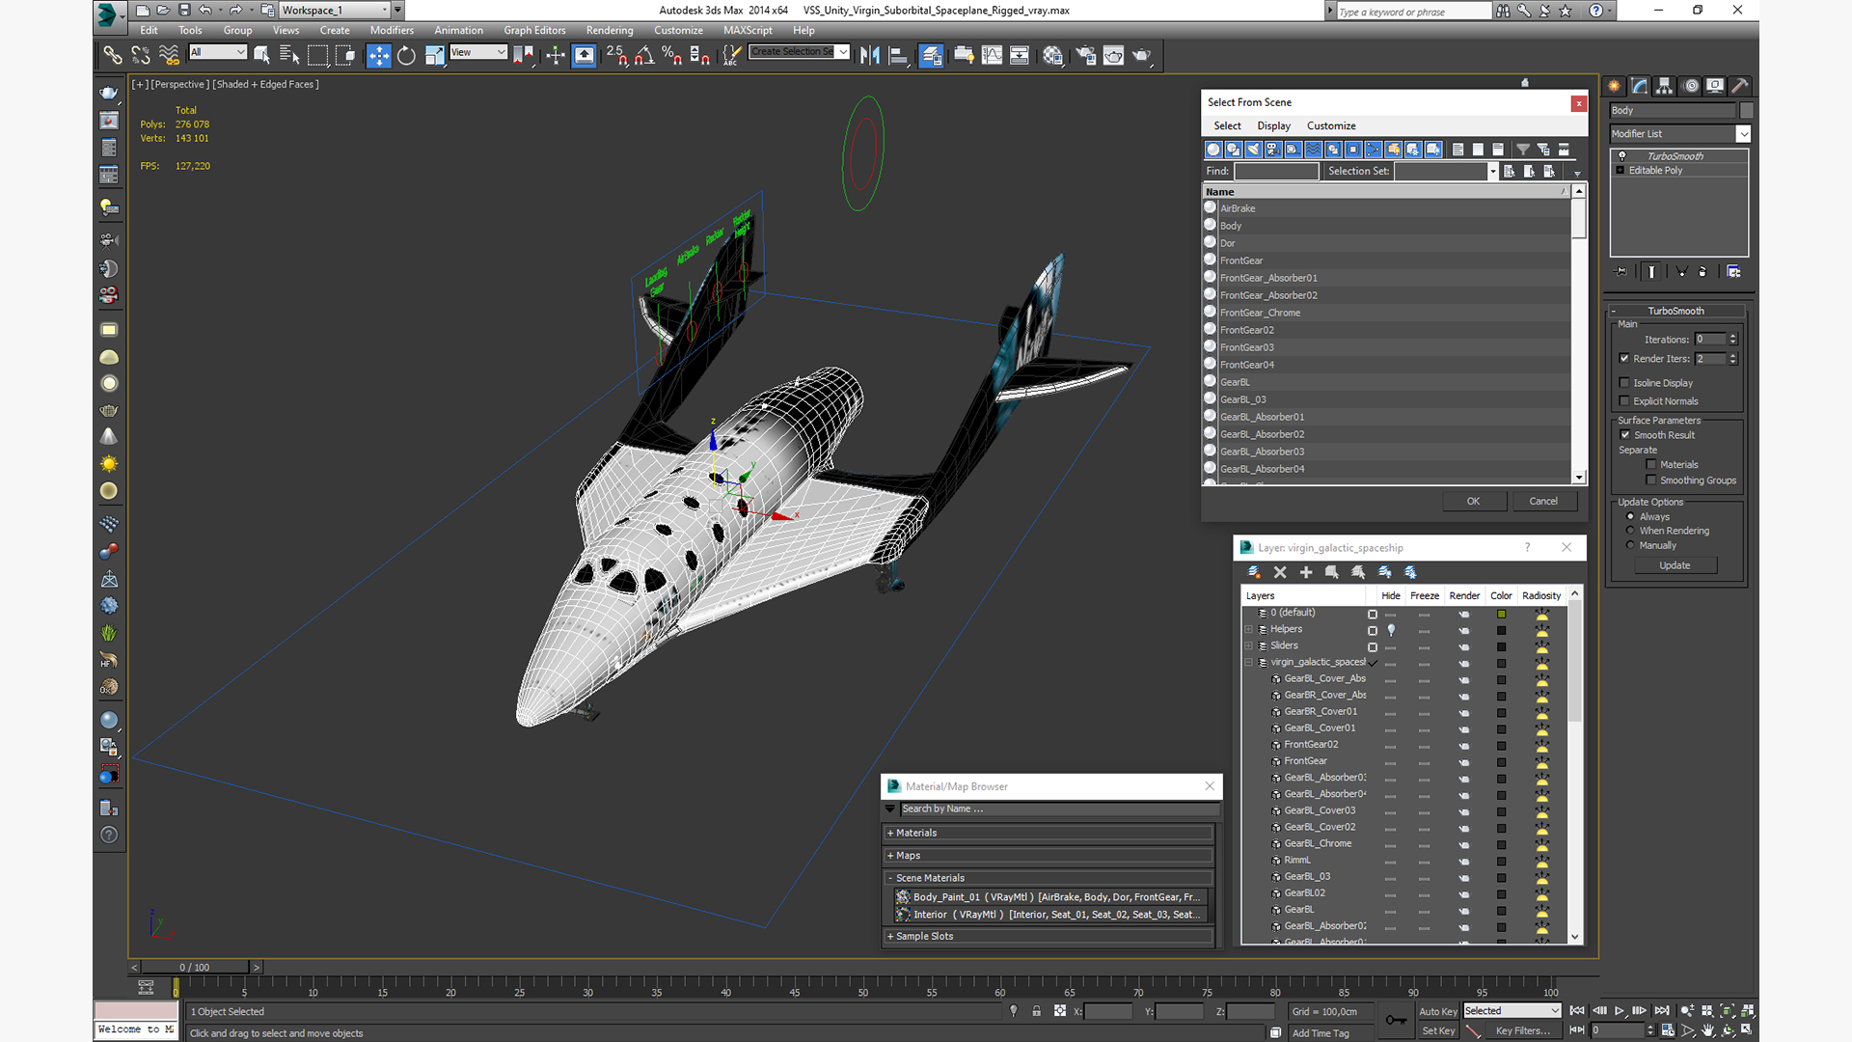Click the Set Key button

pos(1437,1030)
